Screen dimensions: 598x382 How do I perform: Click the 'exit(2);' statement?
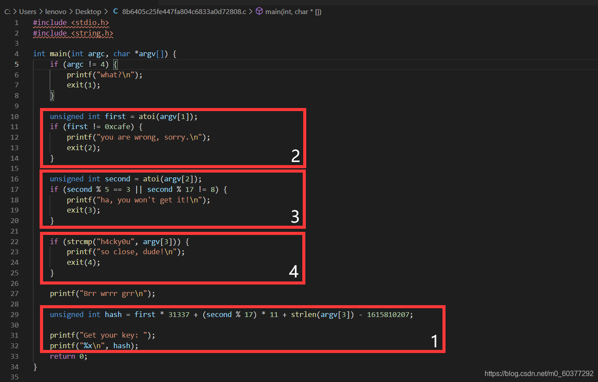pos(83,148)
